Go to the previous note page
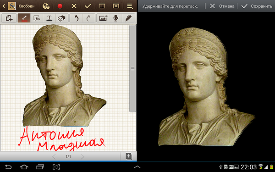 (54, 156)
